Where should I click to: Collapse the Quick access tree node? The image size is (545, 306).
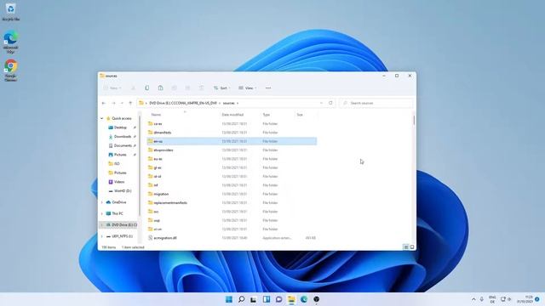click(x=102, y=119)
